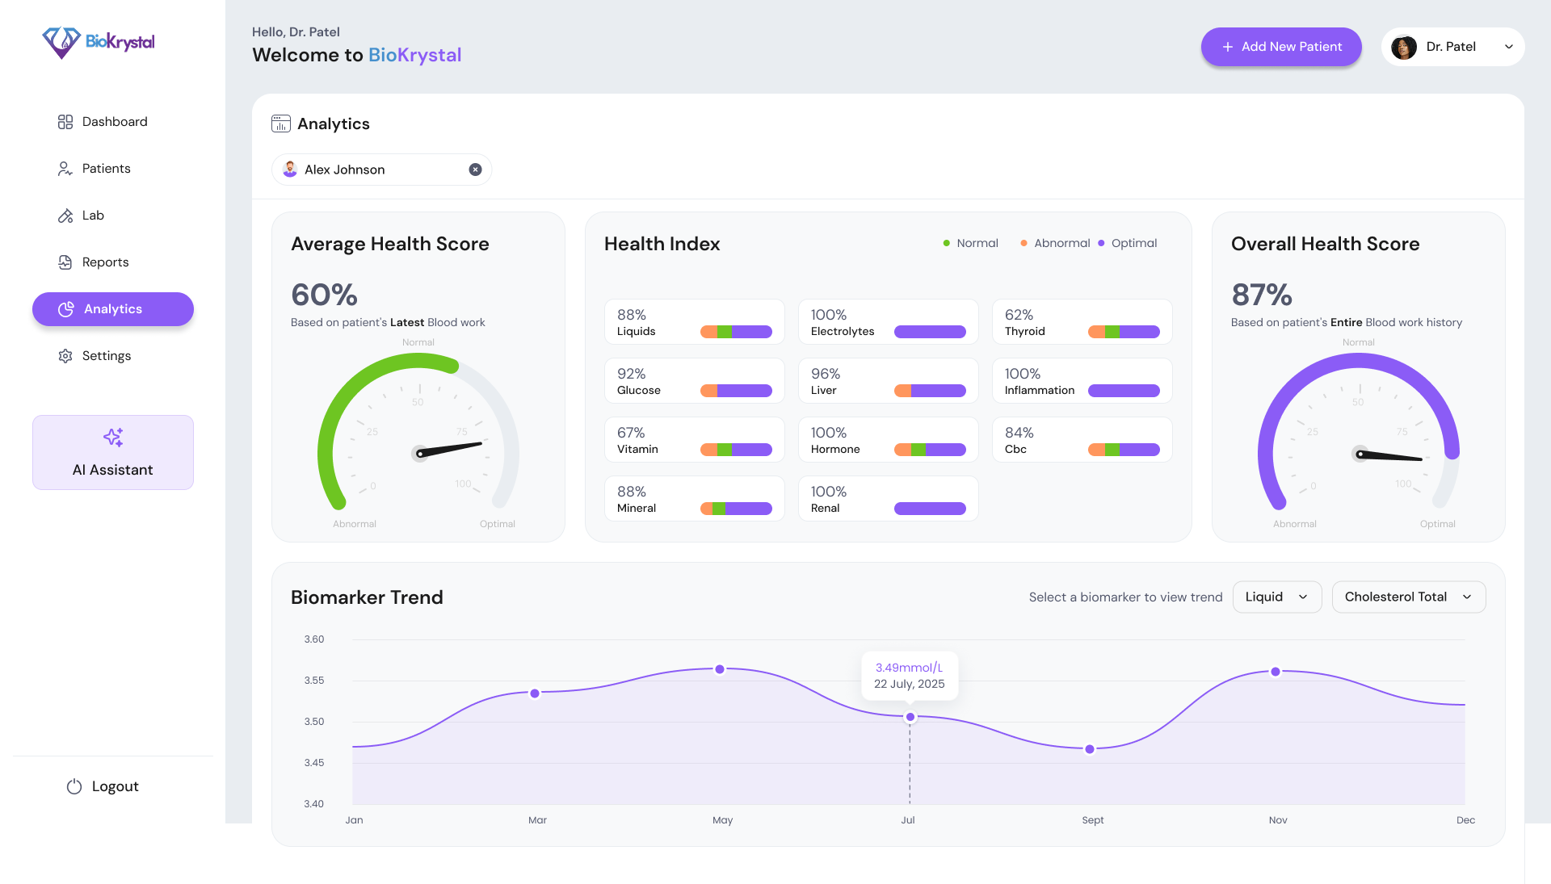Toggle the Normal legend item

pyautogui.click(x=971, y=243)
